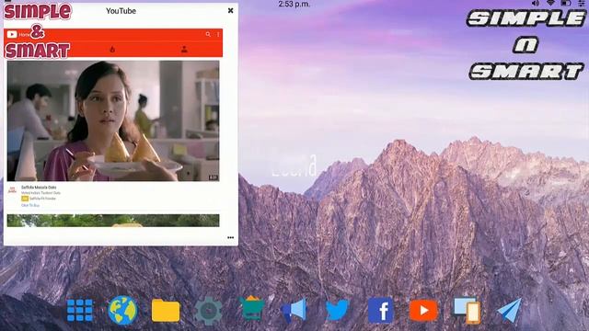The image size is (589, 331).
Task: Open the blue megaphone app
Action: click(294, 311)
